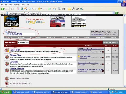Image resolution: width=126 pixels, height=94 pixels.
Task: Open the Suspension sub-forum link
Action: pyautogui.click(x=15, y=50)
